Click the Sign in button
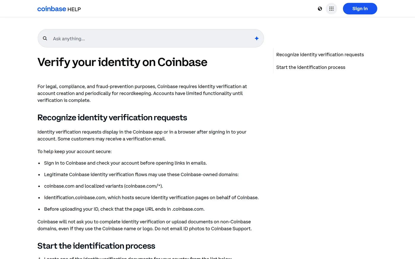 pyautogui.click(x=360, y=9)
